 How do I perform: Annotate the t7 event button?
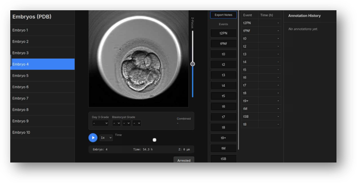coord(223,117)
